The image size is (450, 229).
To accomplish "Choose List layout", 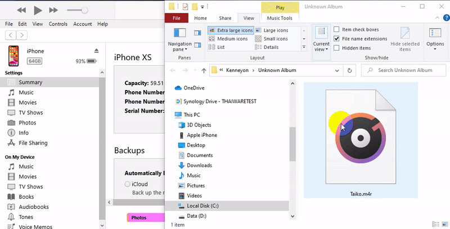I will tap(217, 47).
